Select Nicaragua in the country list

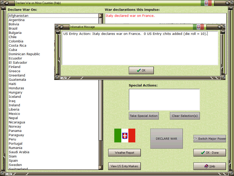[53, 122]
